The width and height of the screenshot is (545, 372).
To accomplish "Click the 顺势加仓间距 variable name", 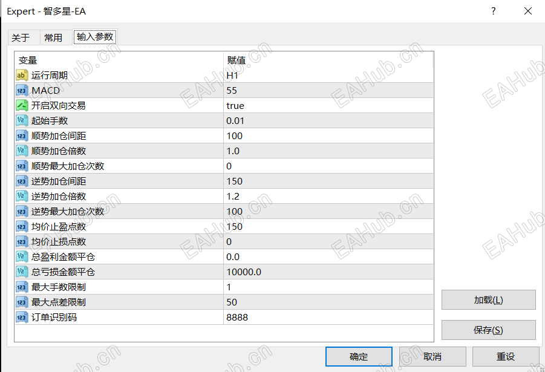I will pos(59,135).
